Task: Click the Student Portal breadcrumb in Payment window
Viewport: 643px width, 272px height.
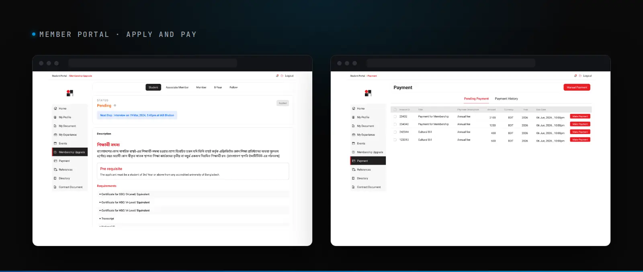Action: 357,76
